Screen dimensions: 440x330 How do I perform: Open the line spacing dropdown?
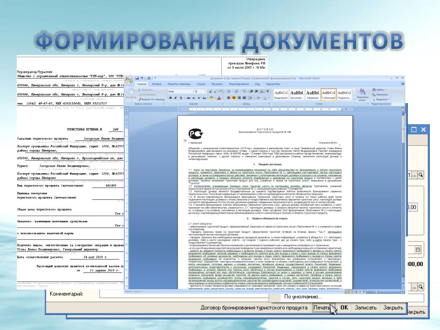coord(251,98)
